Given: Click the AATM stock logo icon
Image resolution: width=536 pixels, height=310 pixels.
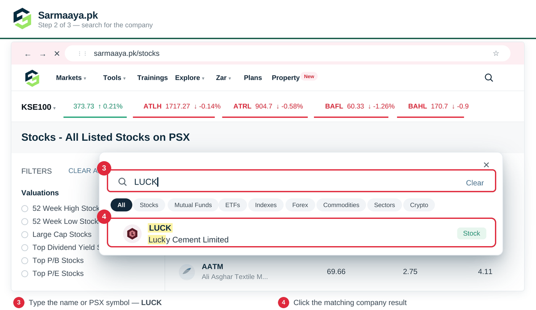Looking at the screenshot, I should click(x=186, y=271).
